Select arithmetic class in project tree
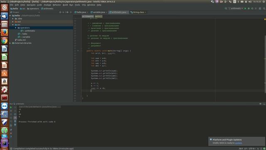Viewport: 266px width, 150px height. point(30,31)
